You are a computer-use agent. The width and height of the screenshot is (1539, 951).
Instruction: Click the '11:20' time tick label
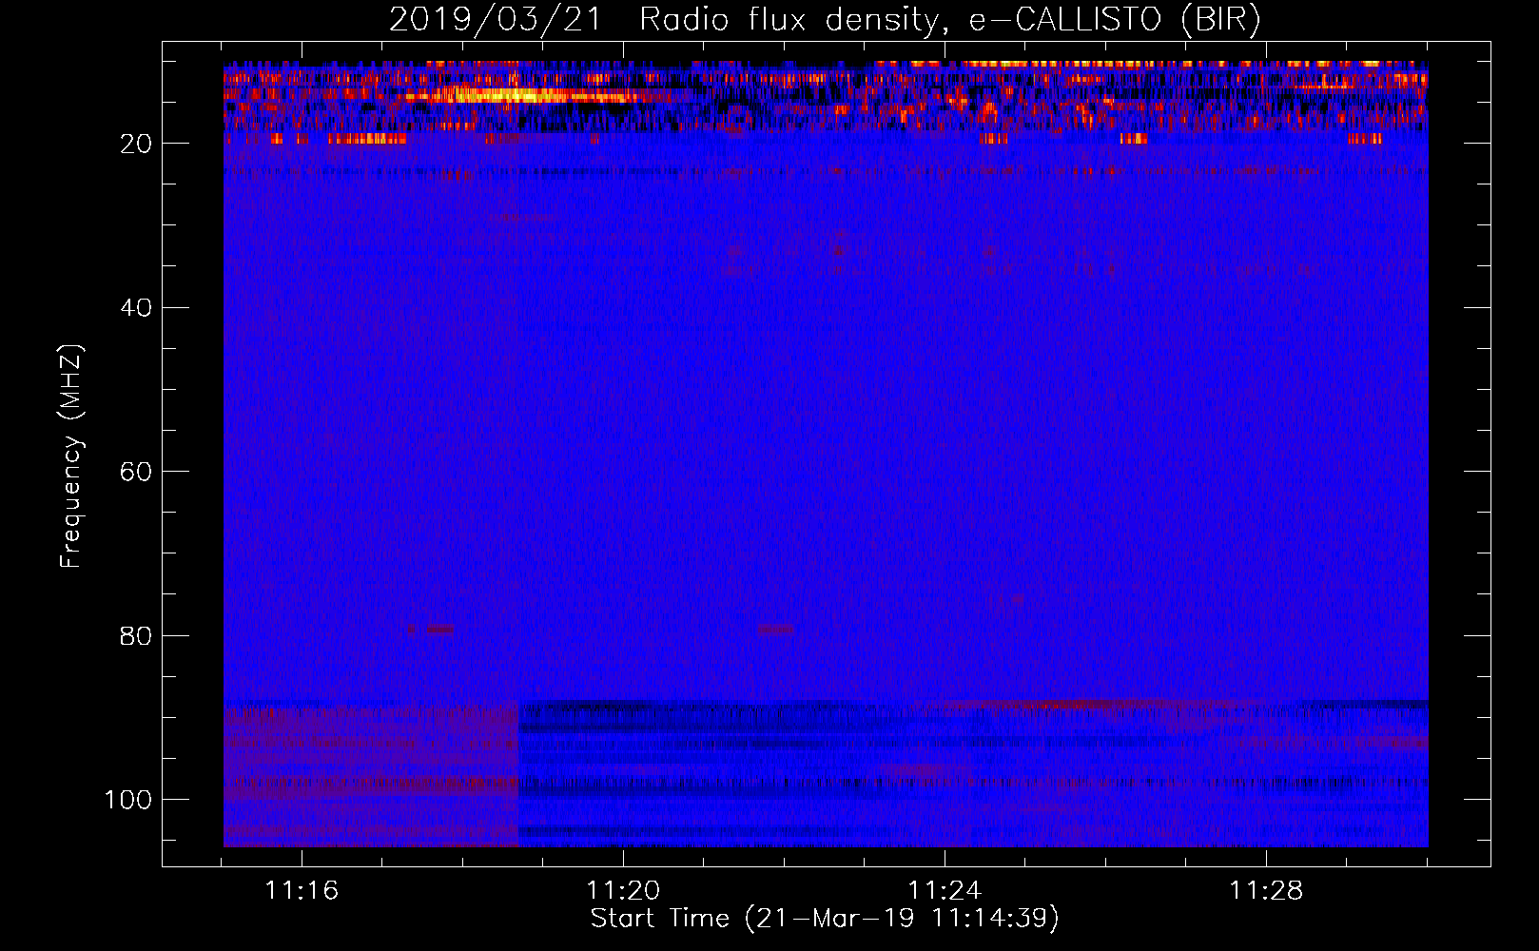click(623, 891)
